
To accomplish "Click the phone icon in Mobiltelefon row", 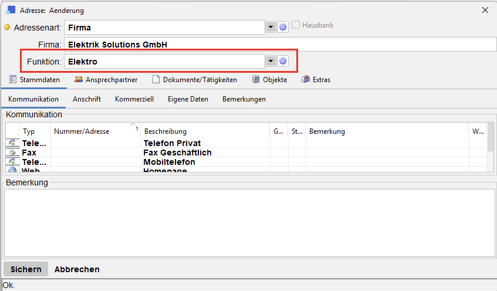I will tap(12, 162).
